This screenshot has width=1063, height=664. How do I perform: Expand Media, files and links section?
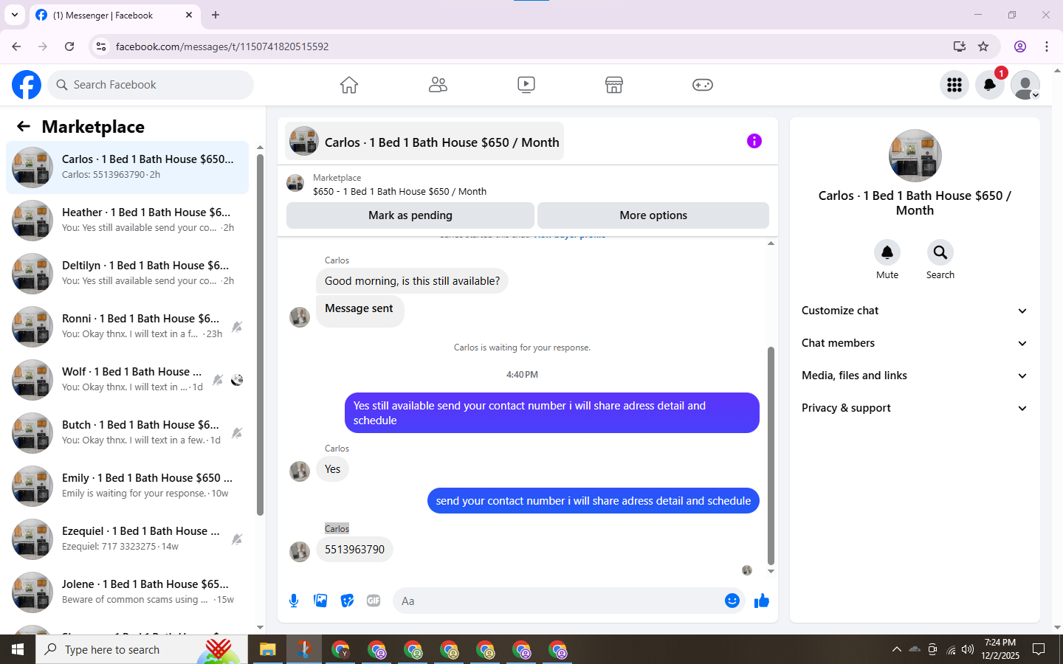click(915, 376)
